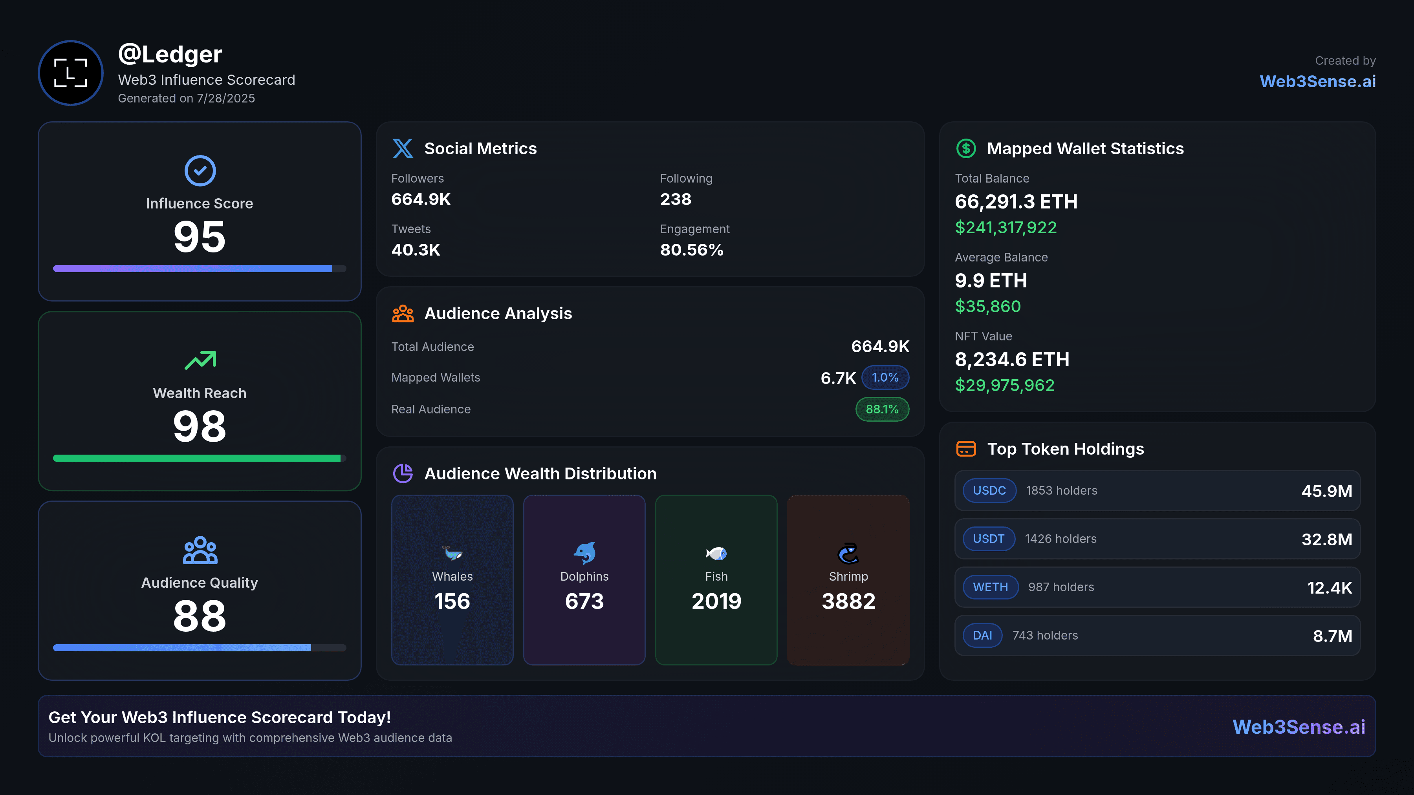Click the Influence Score progress bar
Image resolution: width=1414 pixels, height=795 pixels.
[199, 269]
